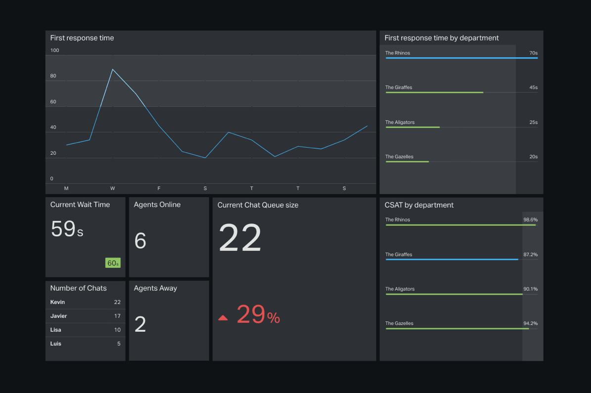
Task: Select 'First response time by department' title
Action: [x=441, y=38]
